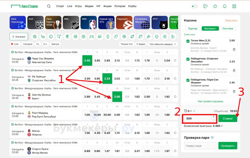Open the РПЛ league tile

point(160,22)
